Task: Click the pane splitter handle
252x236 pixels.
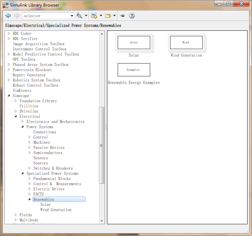Action: [x=106, y=127]
